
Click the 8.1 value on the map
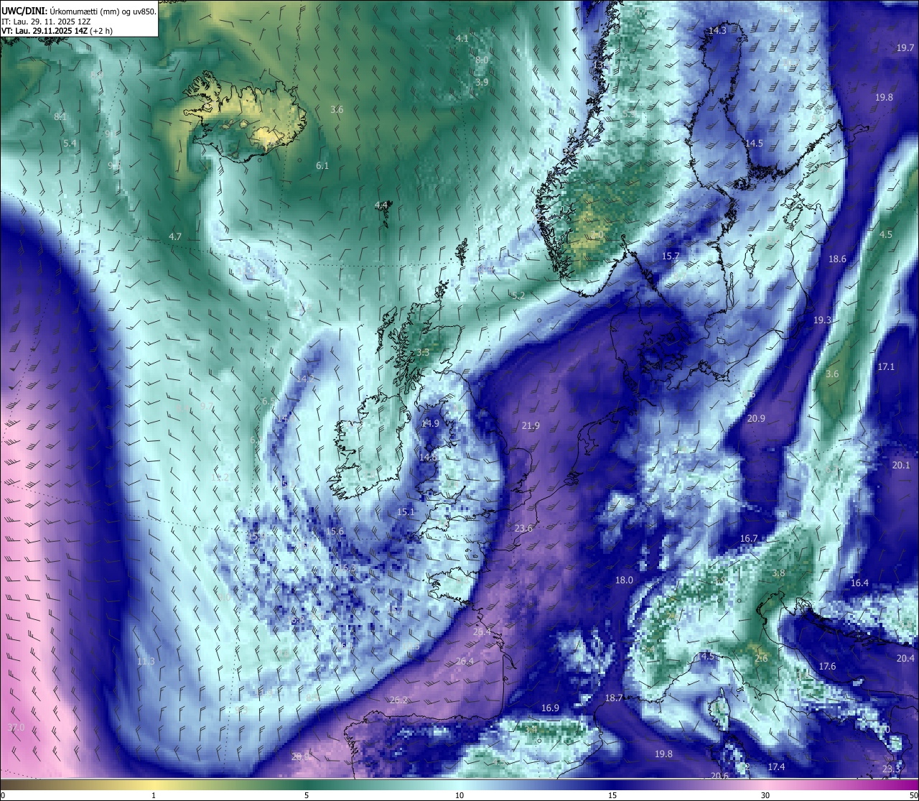60,116
